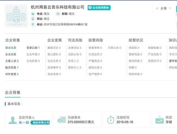Image resolution: width=177 pixels, height=134 pixels.
Task: Open the 分享 share option
Action: (x=163, y=8)
